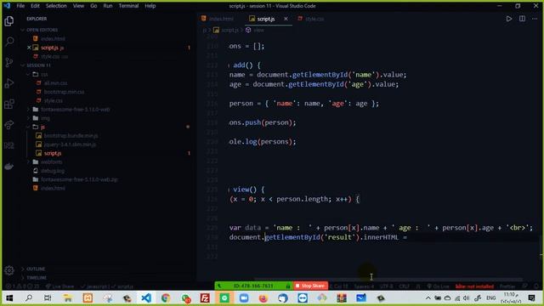Close the script.js editor tab
544x306 pixels.
[286, 19]
